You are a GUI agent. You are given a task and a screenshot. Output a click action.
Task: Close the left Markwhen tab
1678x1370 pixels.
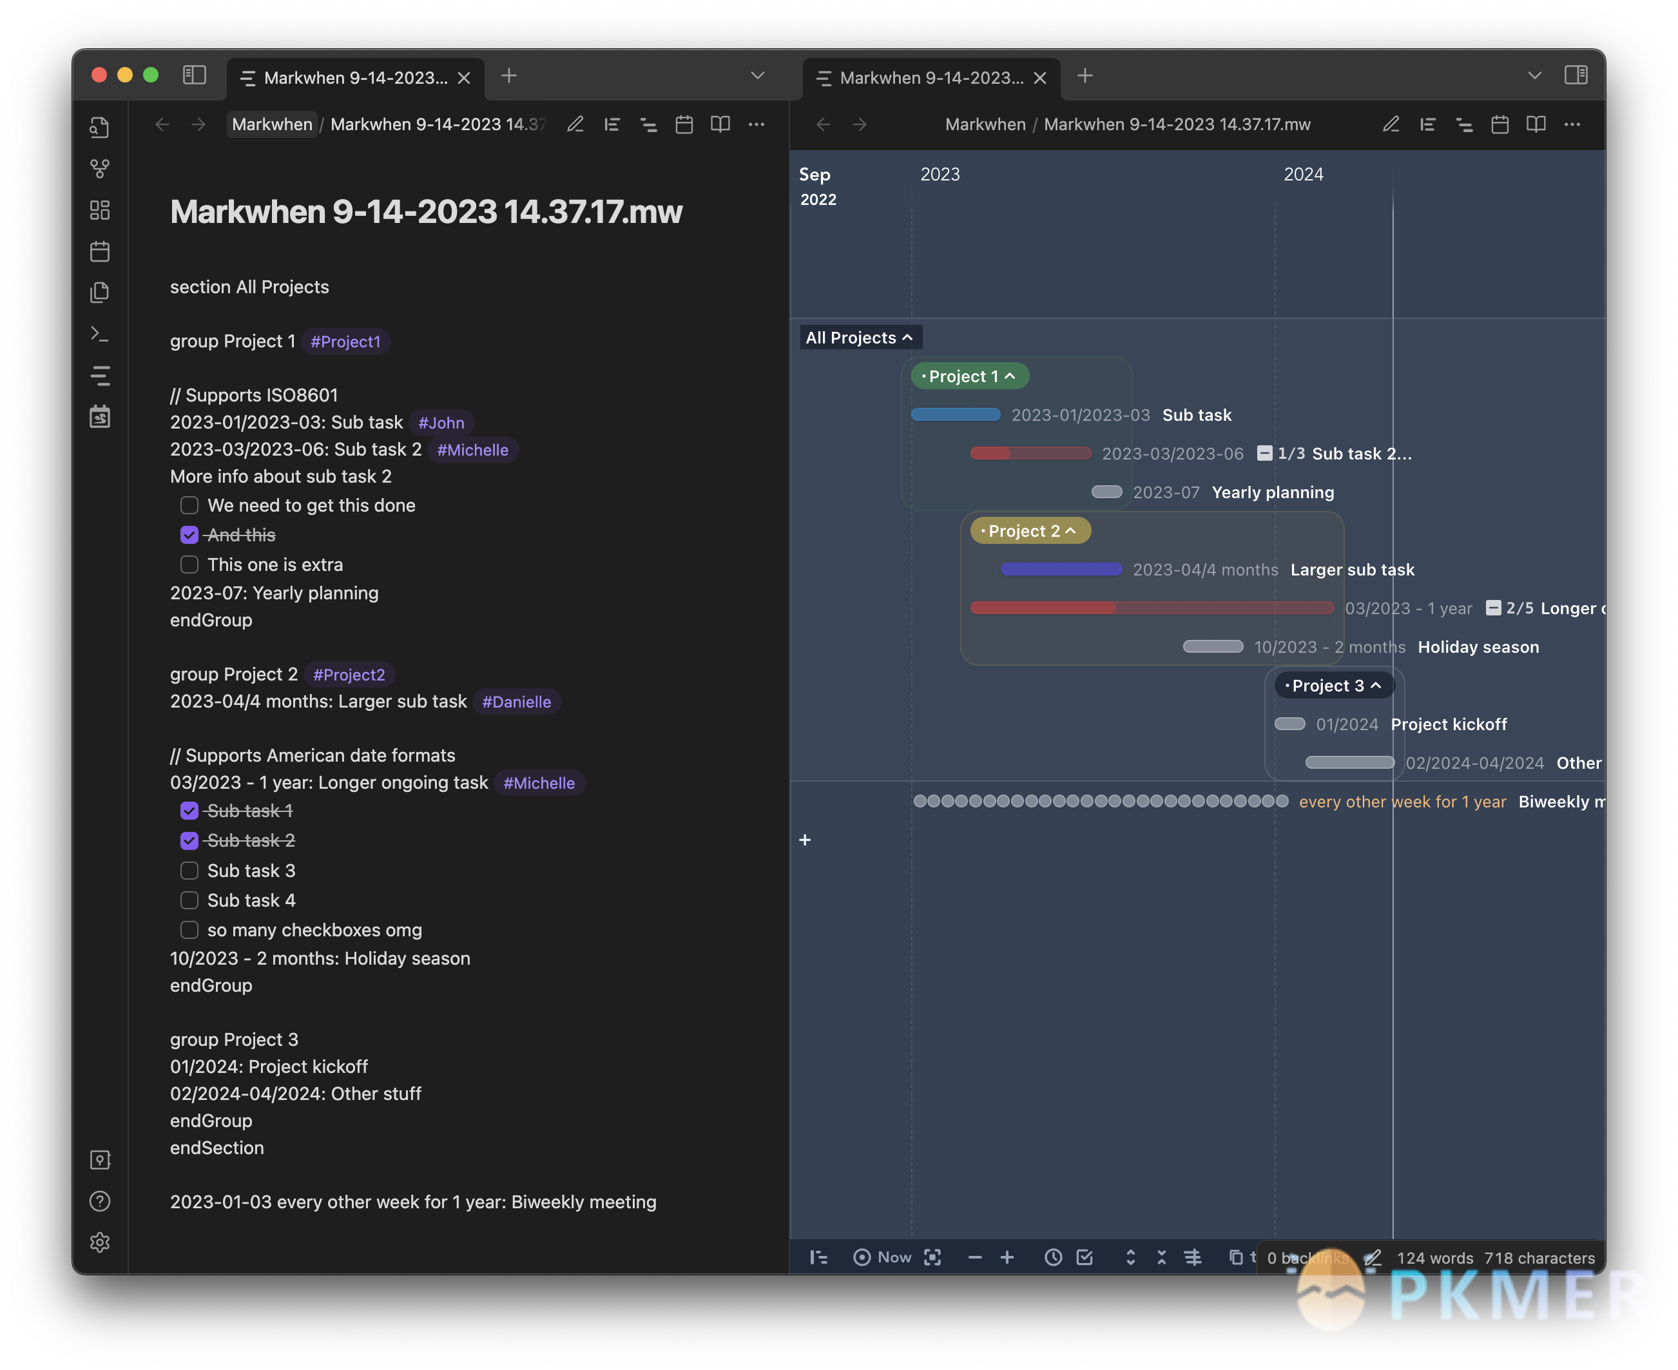tap(464, 77)
